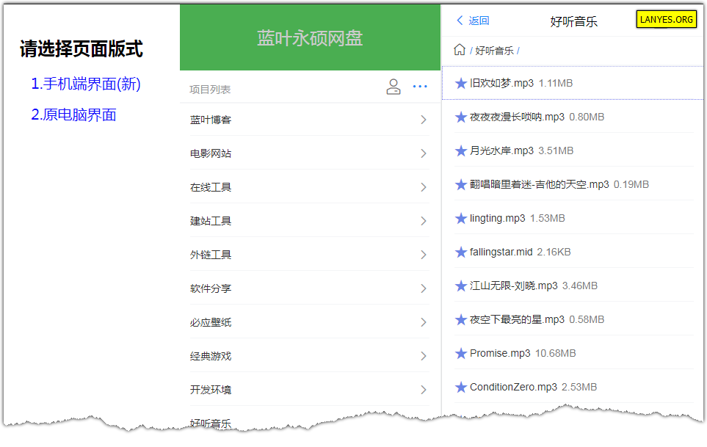The height and width of the screenshot is (447, 707).
Task: Open the three-dot more options menu
Action: coord(420,87)
